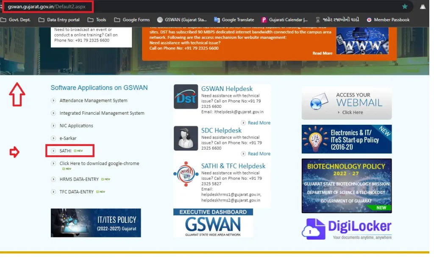The height and width of the screenshot is (261, 434).
Task: Open GSWAN Executive Dashboard banner
Action: pos(213,223)
